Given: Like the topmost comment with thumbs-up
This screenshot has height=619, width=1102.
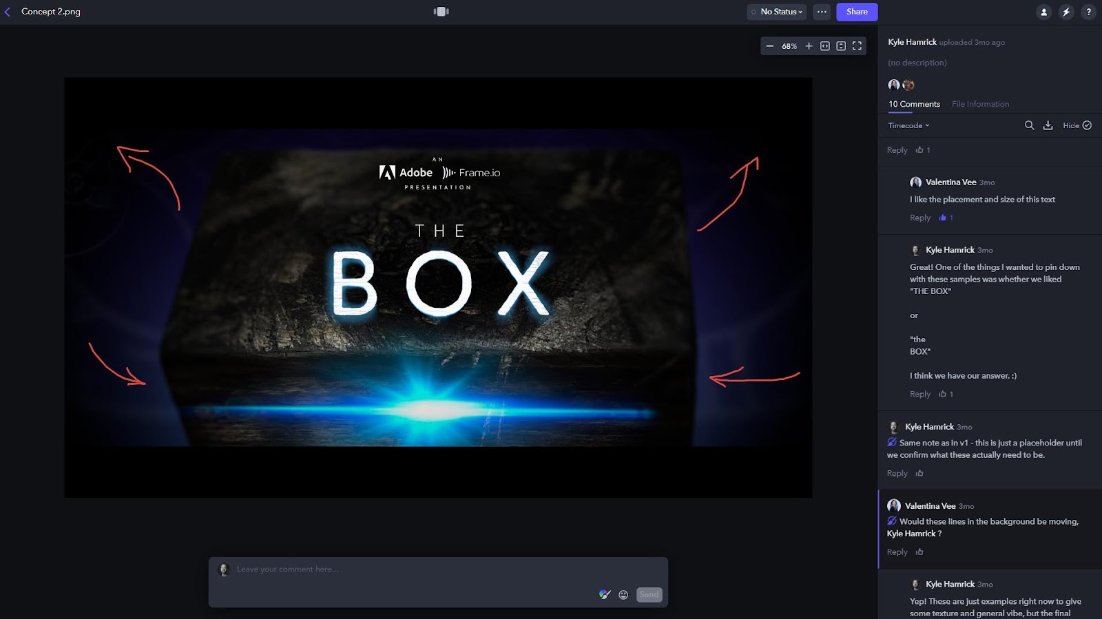Looking at the screenshot, I should click(919, 150).
